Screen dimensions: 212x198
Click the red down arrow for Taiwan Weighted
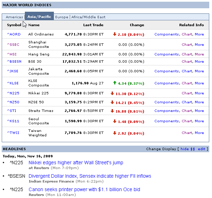click(x=115, y=133)
